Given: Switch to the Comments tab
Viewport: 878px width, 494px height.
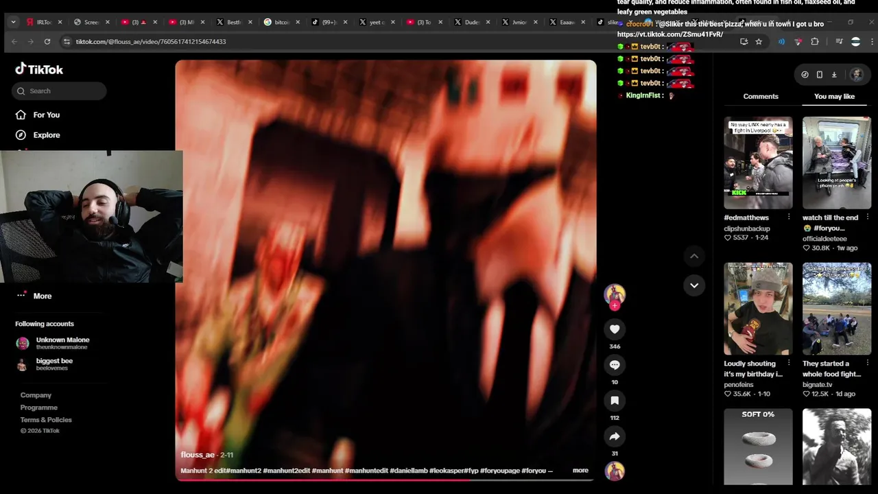Looking at the screenshot, I should click(761, 97).
